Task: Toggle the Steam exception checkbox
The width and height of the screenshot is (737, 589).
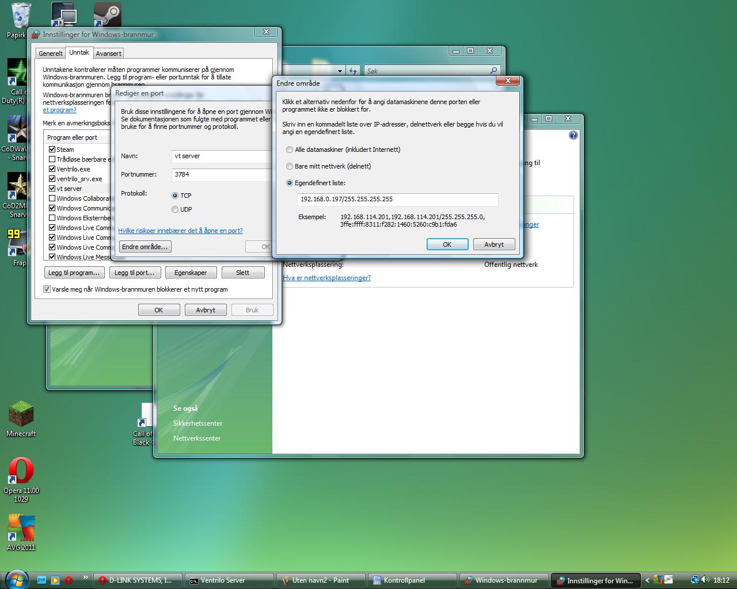Action: click(52, 150)
